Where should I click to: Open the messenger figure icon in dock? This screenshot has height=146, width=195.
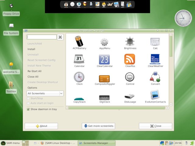coord(91,5)
